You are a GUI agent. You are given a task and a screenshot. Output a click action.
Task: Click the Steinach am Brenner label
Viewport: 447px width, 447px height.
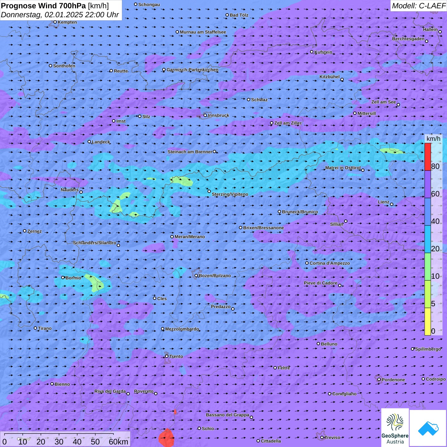190,152
